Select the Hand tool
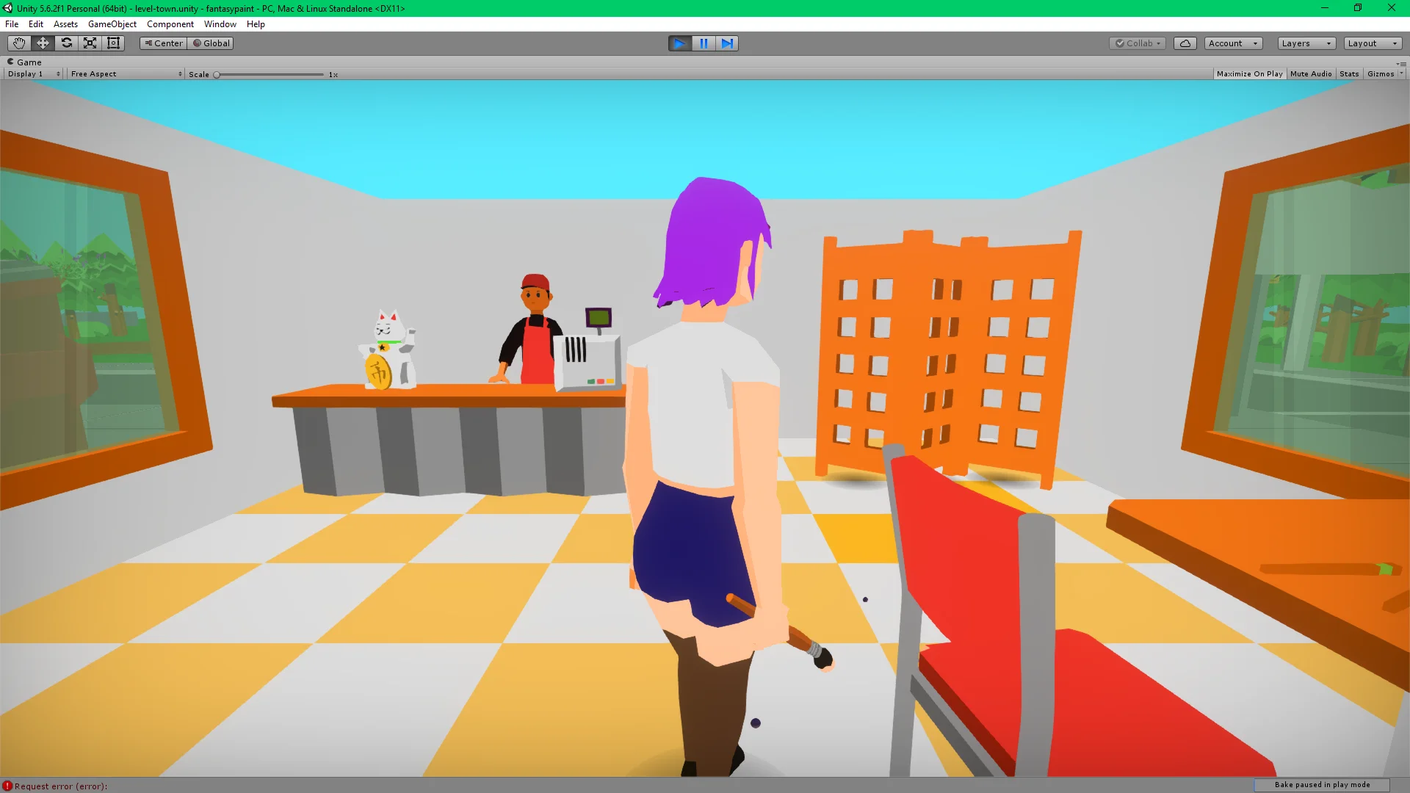Viewport: 1410px width, 793px height. (x=19, y=43)
